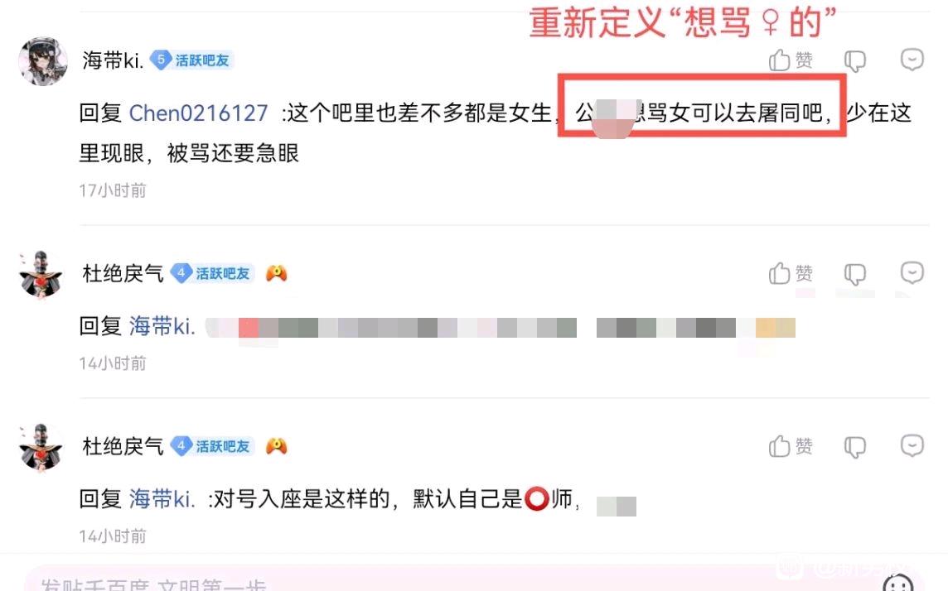Tap the 海带ki. level 5 活跃吧友 badge
This screenshot has height=591, width=948.
191,60
